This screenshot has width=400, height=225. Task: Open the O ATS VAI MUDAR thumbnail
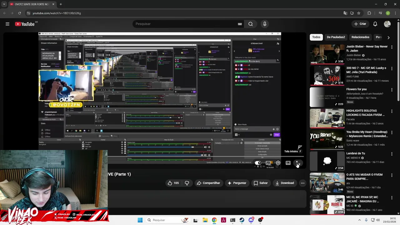[x=327, y=183]
